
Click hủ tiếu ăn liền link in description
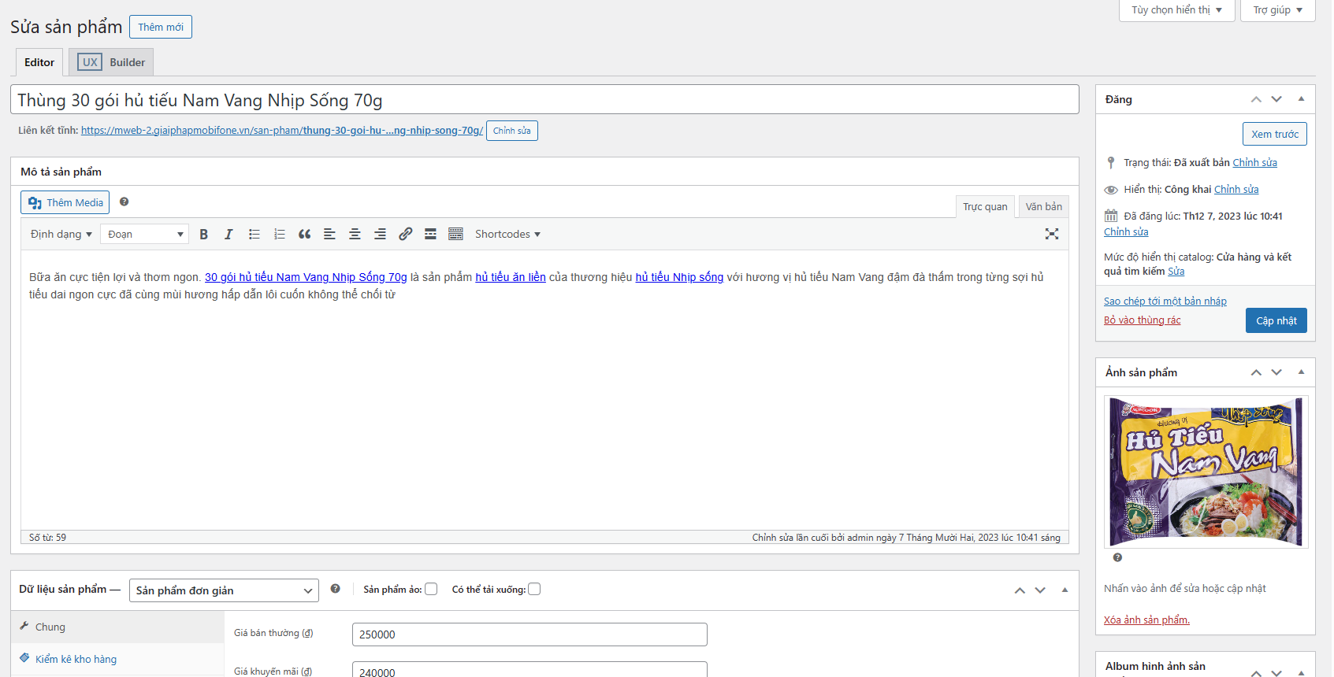pos(511,277)
